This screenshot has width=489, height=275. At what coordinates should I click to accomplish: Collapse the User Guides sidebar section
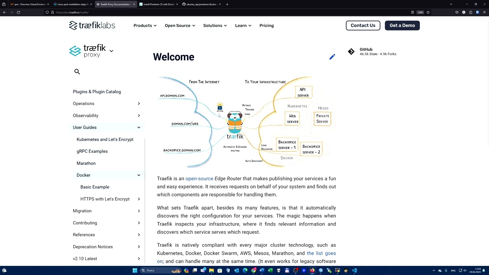[139, 128]
